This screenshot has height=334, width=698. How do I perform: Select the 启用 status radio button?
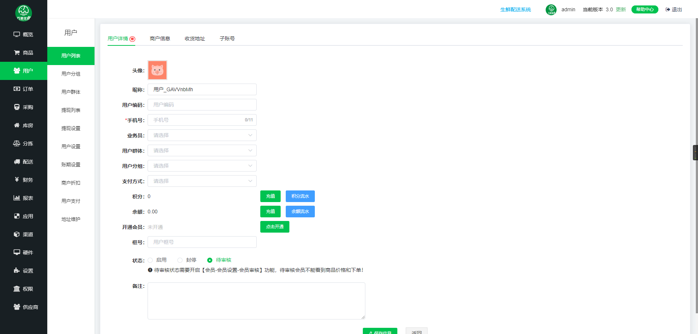151,260
